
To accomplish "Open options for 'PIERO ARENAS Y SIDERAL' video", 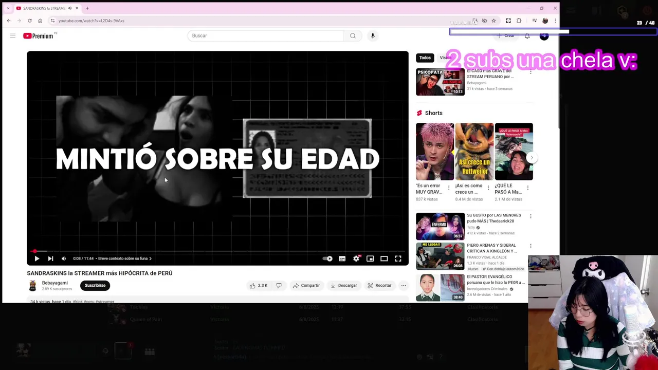I will click(x=531, y=246).
